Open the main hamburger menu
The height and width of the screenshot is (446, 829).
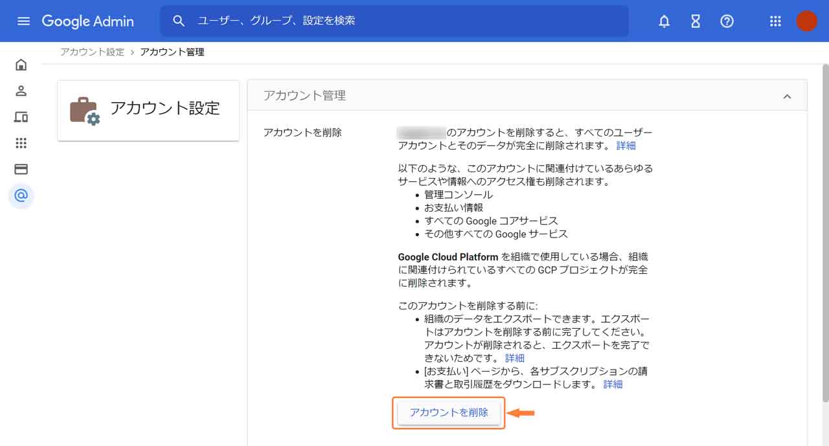pyautogui.click(x=23, y=21)
